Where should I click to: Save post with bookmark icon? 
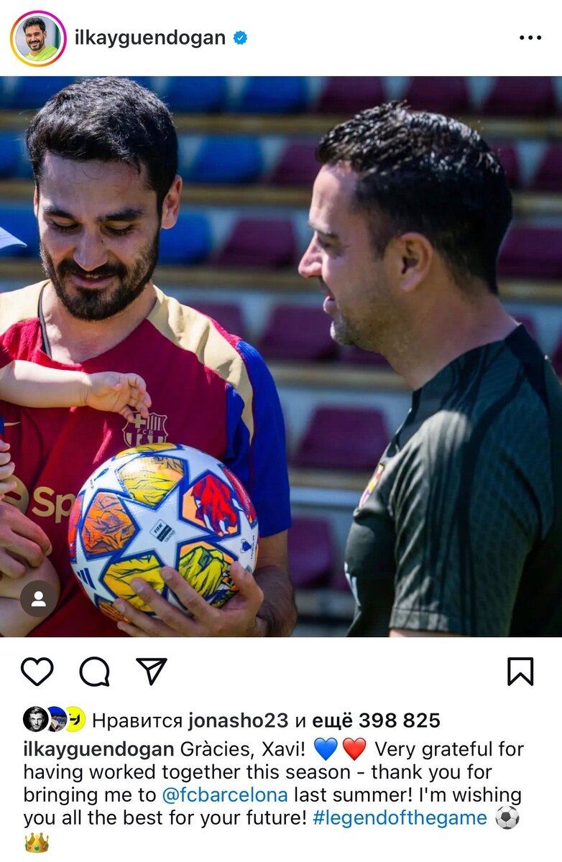tap(520, 672)
